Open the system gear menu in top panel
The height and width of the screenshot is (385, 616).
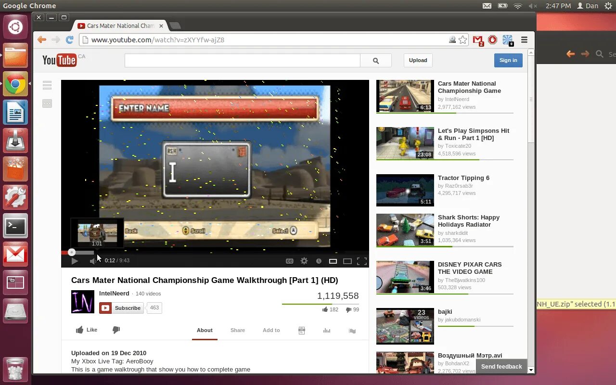click(608, 6)
